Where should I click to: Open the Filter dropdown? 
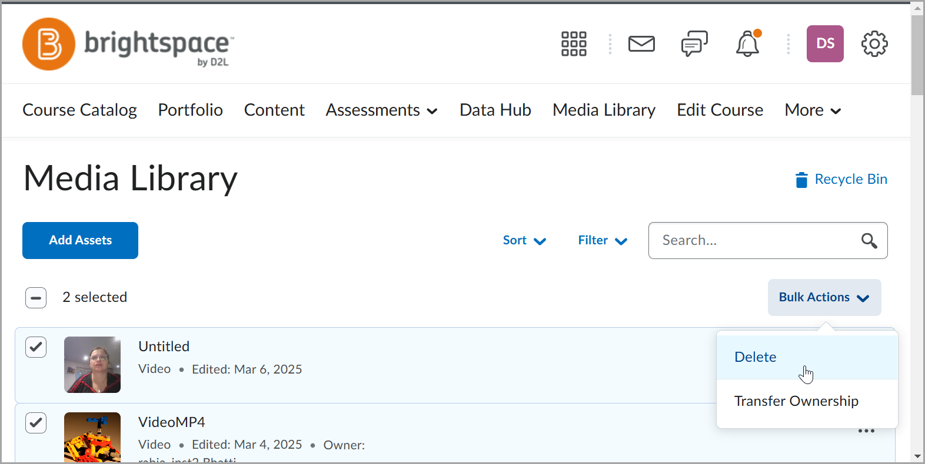tap(603, 241)
